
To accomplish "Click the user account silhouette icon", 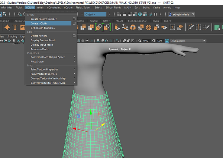I will pyautogui.click(x=170, y=14).
